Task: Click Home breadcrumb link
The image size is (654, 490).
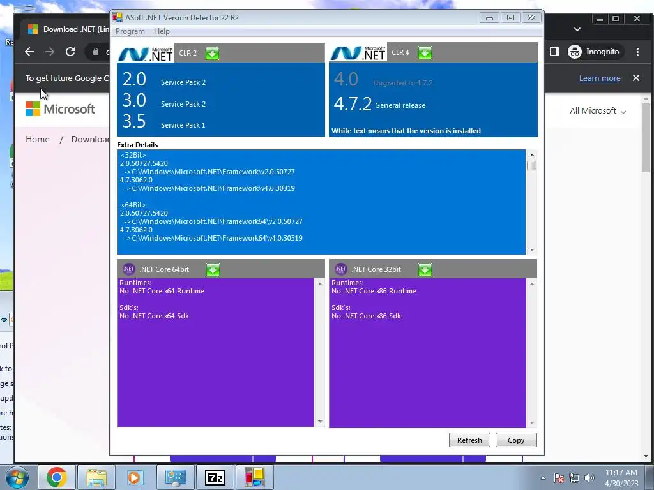Action: (38, 139)
